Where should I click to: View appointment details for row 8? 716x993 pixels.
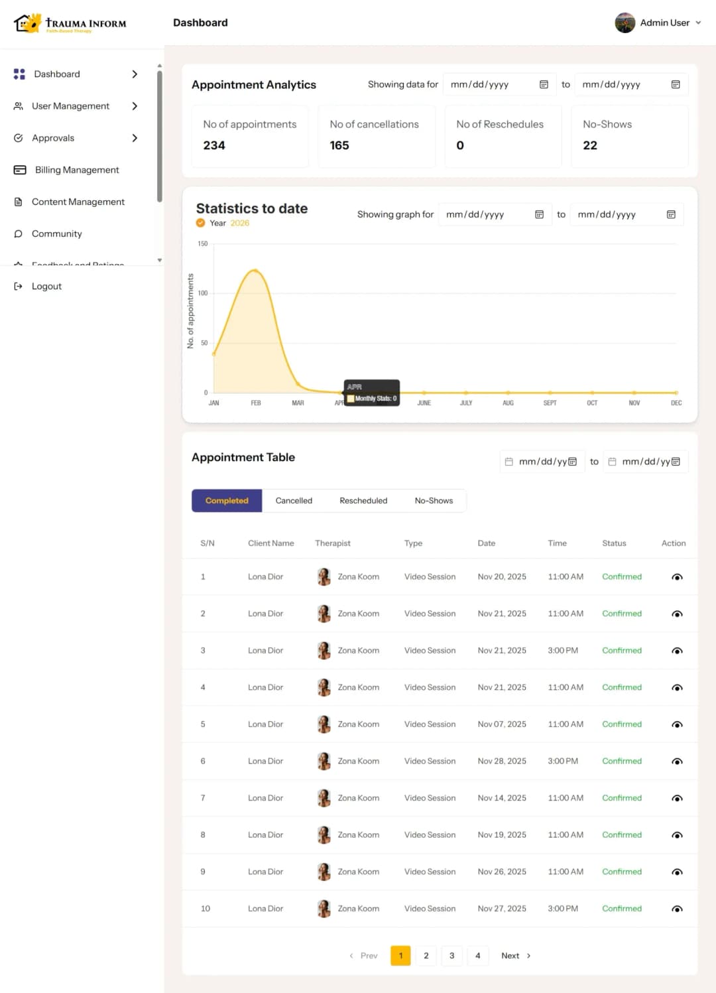[x=677, y=835]
